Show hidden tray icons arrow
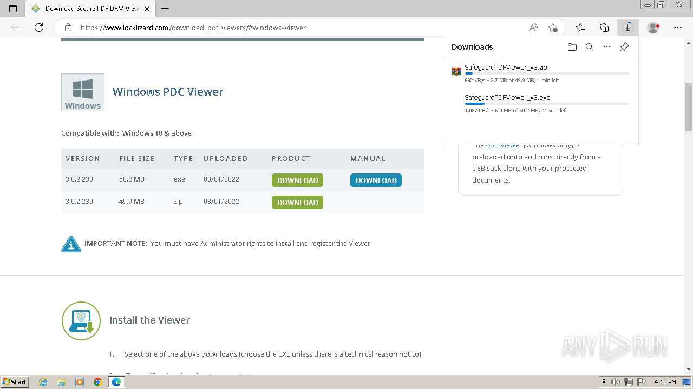 pos(604,382)
